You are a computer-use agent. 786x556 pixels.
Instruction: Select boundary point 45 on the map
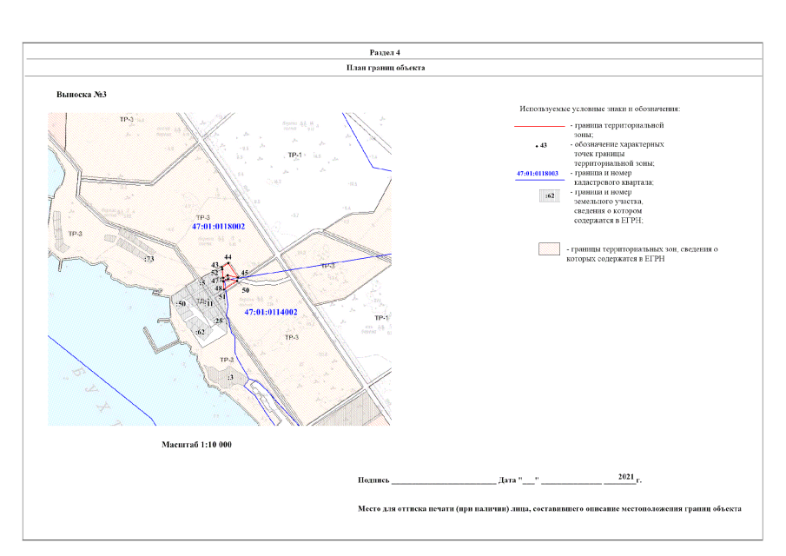(x=245, y=273)
